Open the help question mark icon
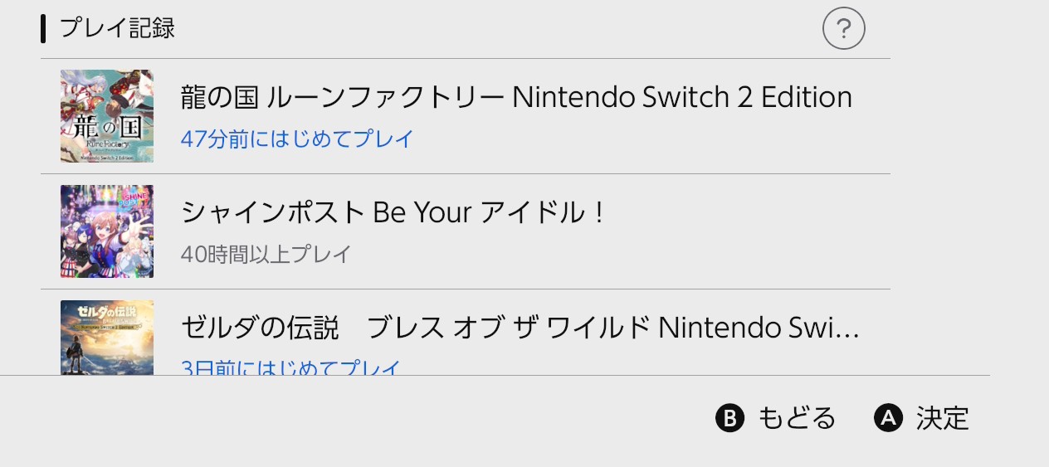Viewport: 1049px width, 467px height. 843,30
